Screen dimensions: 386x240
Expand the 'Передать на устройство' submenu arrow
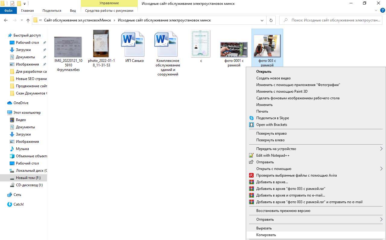coord(381,149)
